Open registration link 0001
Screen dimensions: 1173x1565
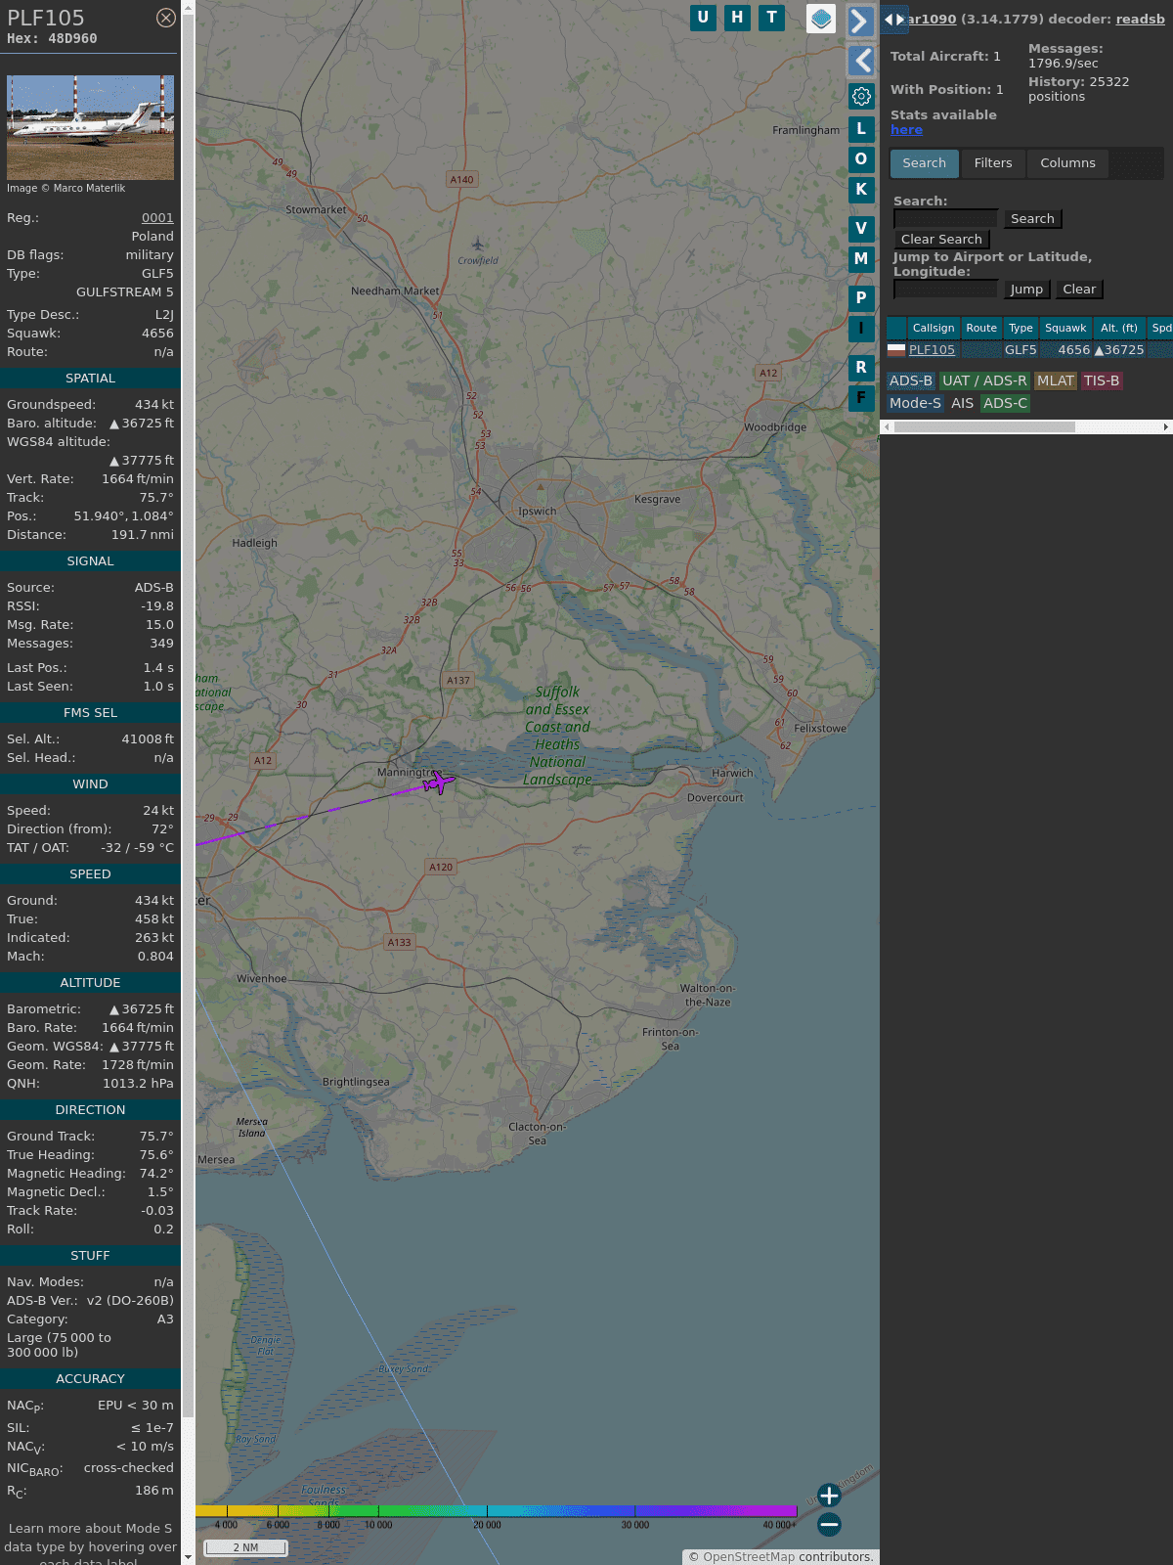(157, 218)
